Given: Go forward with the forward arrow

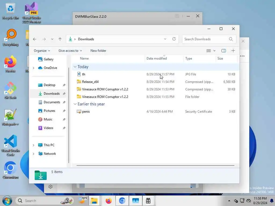Looking at the screenshot, I should click(44, 39).
